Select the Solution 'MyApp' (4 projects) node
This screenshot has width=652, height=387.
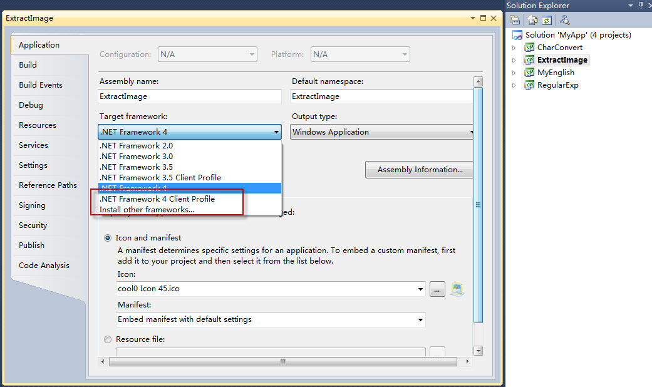point(578,35)
